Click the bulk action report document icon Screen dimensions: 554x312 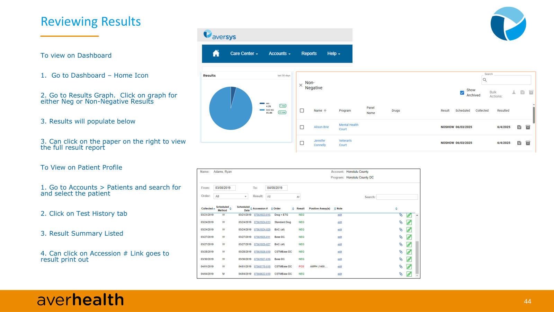522,93
